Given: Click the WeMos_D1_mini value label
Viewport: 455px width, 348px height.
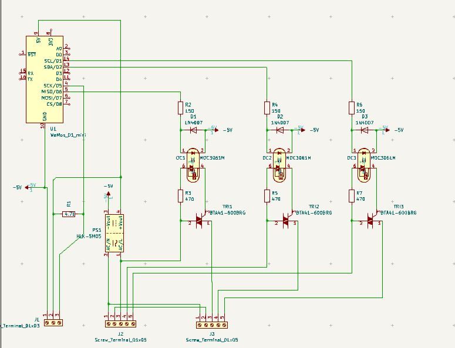Looking at the screenshot, I should [68, 135].
